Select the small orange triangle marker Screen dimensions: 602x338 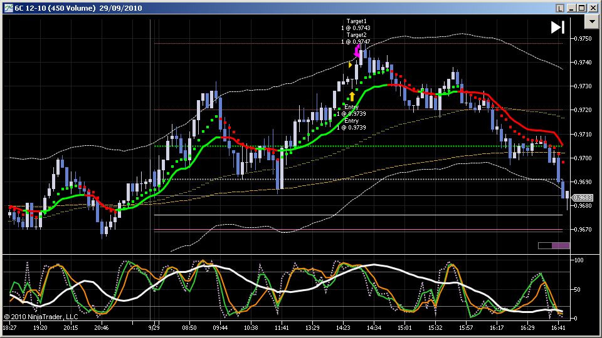(350, 65)
